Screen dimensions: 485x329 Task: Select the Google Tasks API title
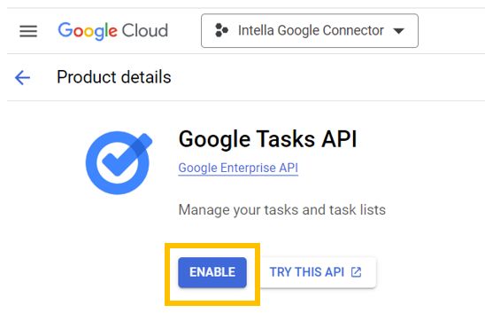tap(268, 139)
